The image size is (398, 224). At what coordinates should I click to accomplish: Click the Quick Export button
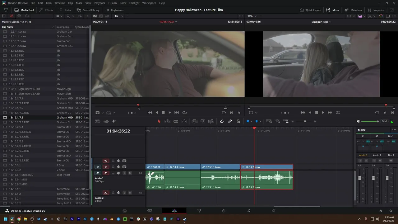[x=310, y=10]
